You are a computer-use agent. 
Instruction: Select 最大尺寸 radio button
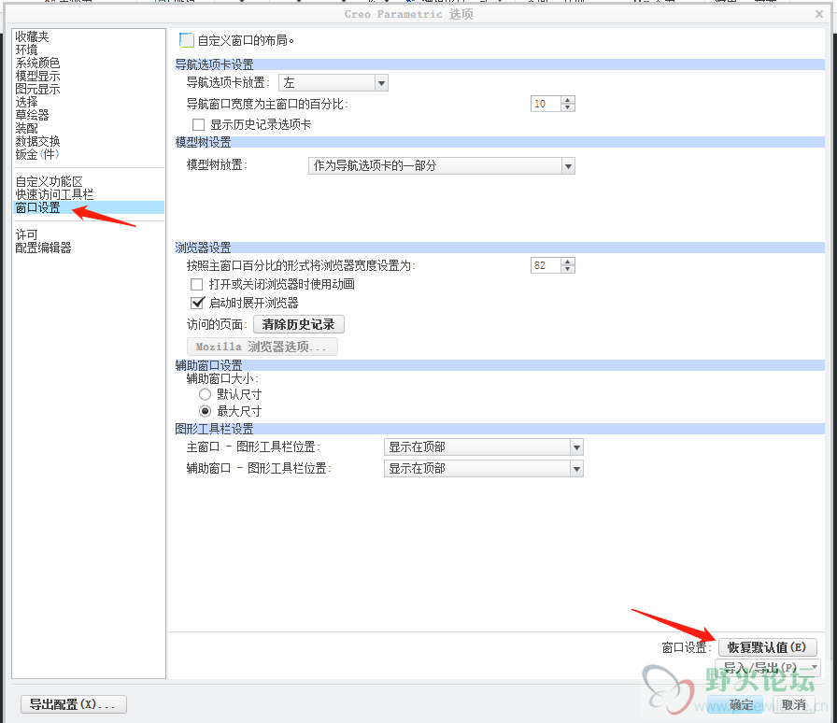click(205, 411)
